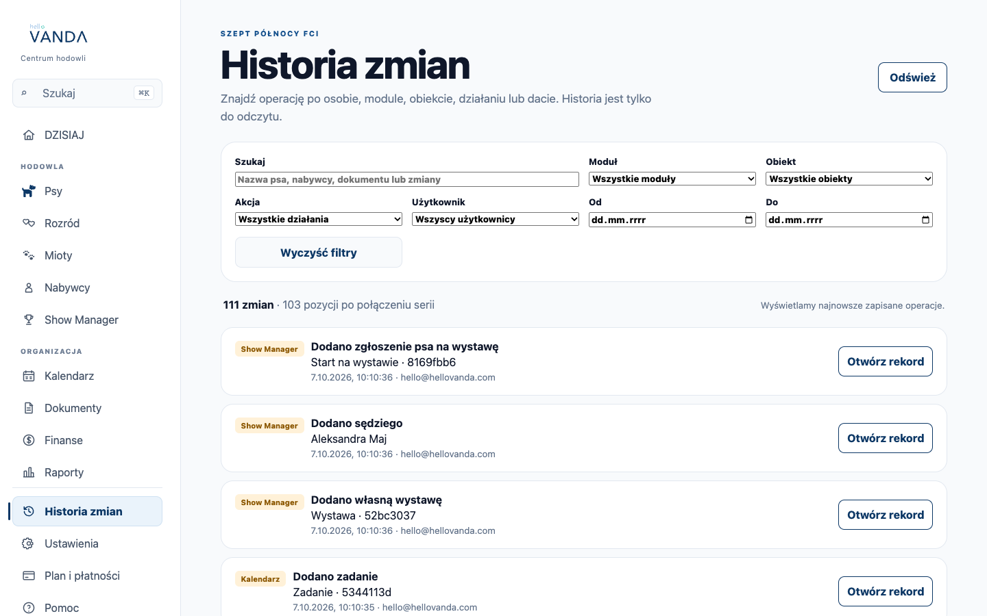Click the magnifier icon in sidebar search
The image size is (987, 616).
25,93
